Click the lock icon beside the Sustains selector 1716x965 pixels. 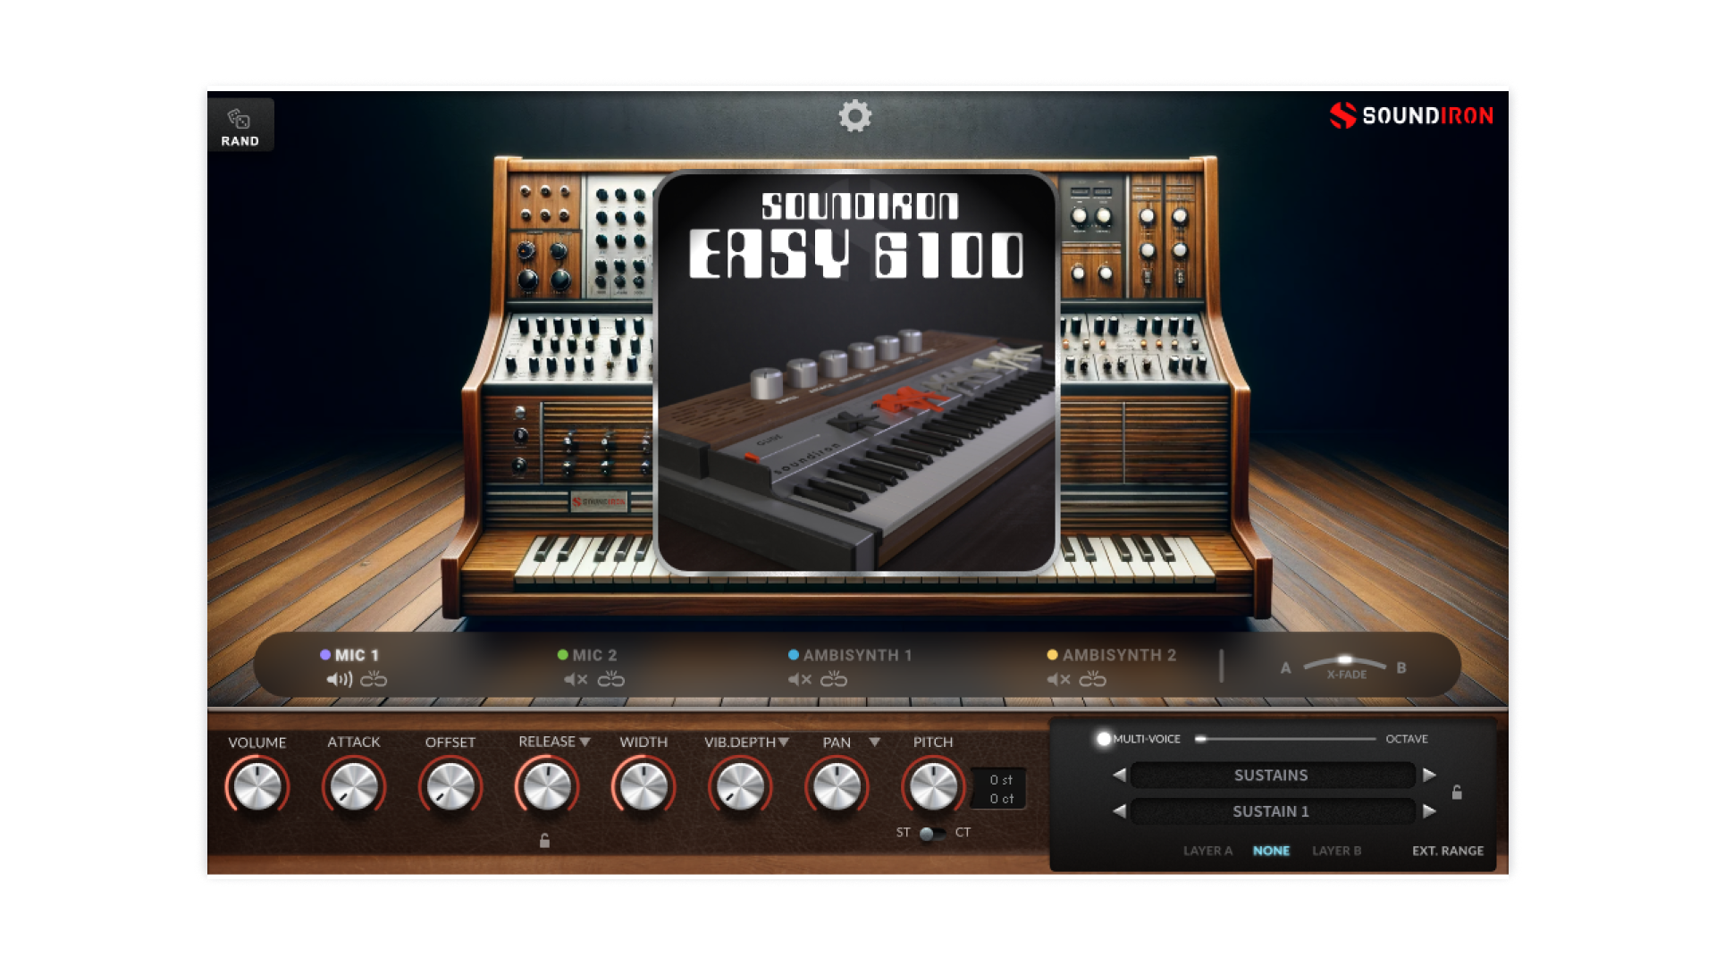coord(1456,793)
